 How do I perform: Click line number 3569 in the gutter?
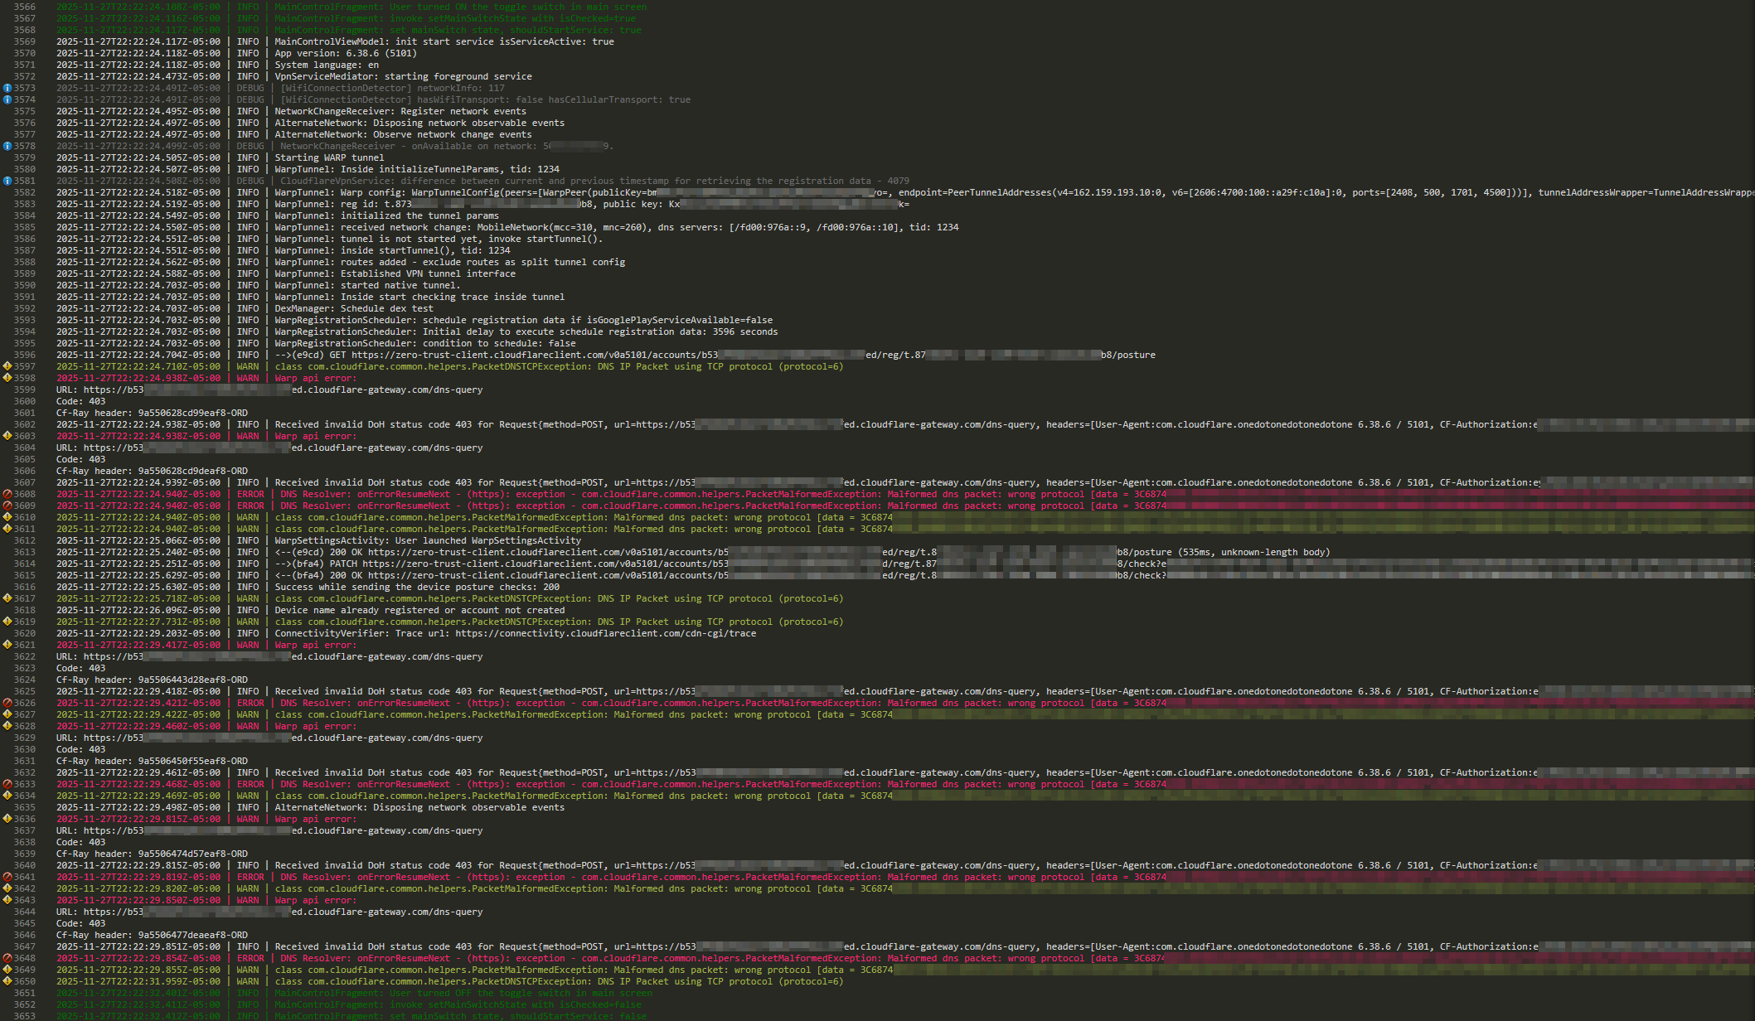click(24, 41)
